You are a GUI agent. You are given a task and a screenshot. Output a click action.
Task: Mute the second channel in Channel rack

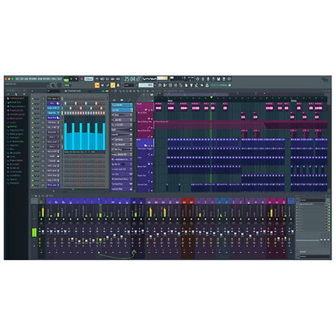pyautogui.click(x=33, y=103)
